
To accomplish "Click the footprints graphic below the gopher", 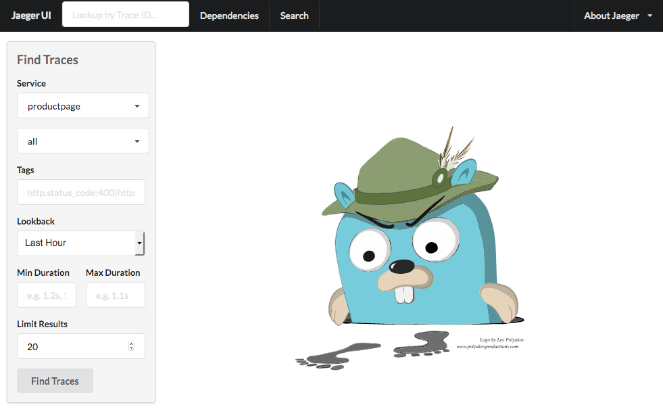I will tap(372, 350).
